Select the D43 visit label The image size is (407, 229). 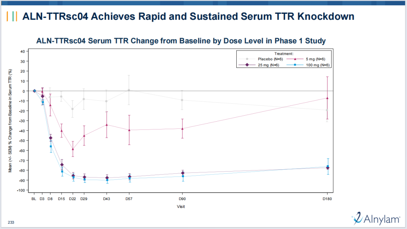point(107,198)
